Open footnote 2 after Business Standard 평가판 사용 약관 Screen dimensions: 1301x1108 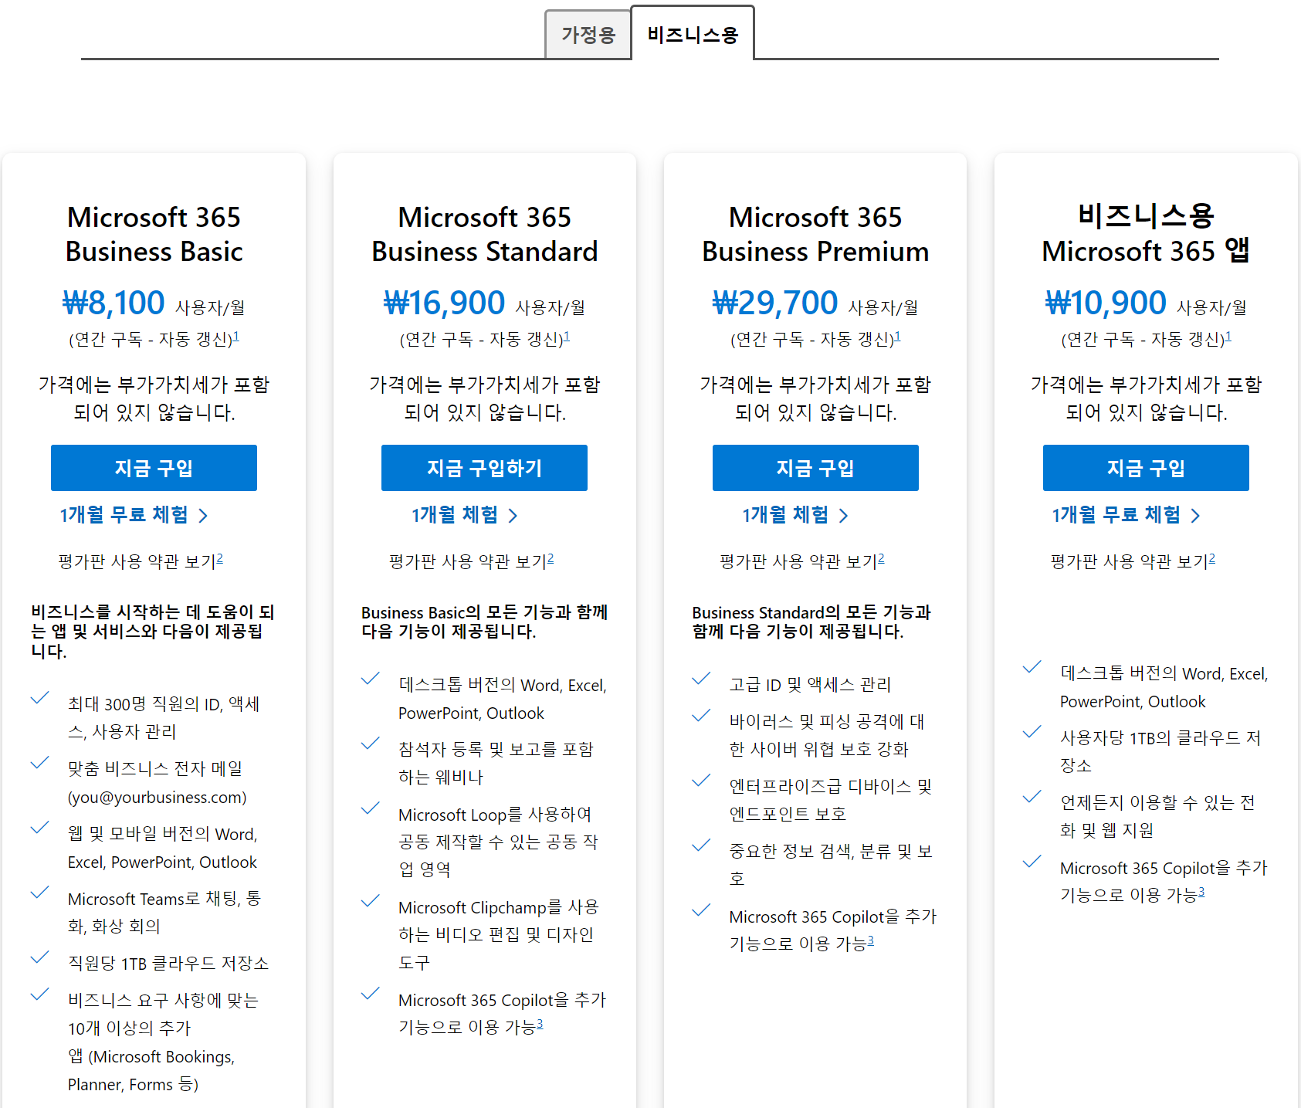(551, 558)
